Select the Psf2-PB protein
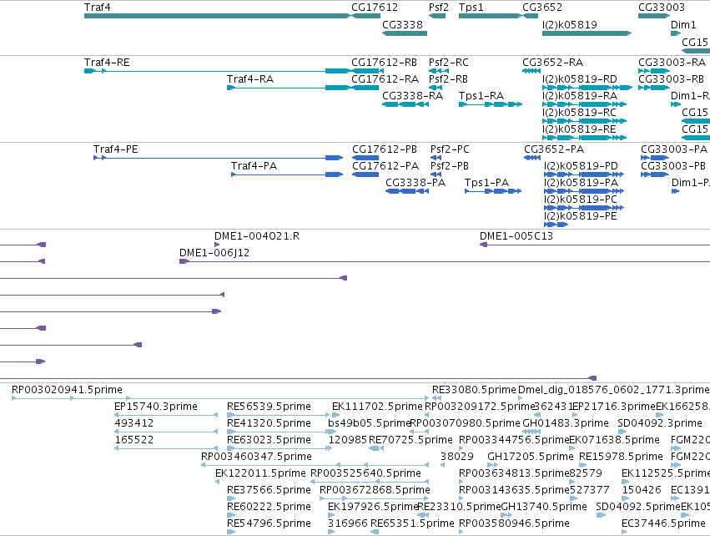This screenshot has height=536, width=710. click(436, 174)
